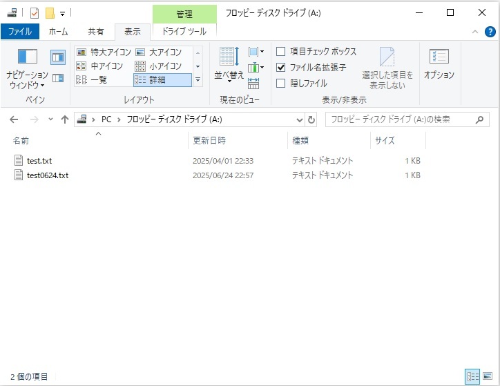Expand the layout gallery more button
Screen dimensions: 500x386
tap(198, 79)
